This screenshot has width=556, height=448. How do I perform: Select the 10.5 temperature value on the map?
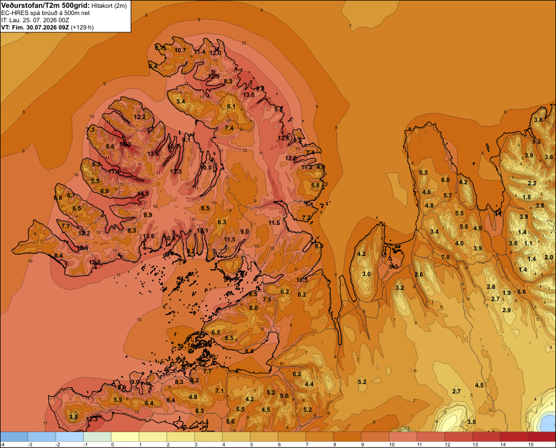click(x=302, y=280)
